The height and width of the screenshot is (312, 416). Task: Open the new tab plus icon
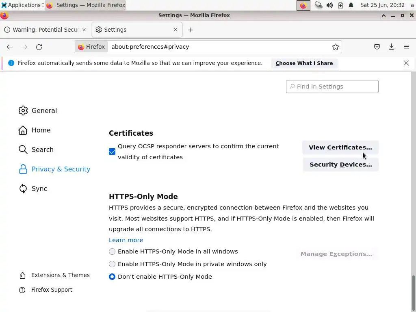click(191, 30)
